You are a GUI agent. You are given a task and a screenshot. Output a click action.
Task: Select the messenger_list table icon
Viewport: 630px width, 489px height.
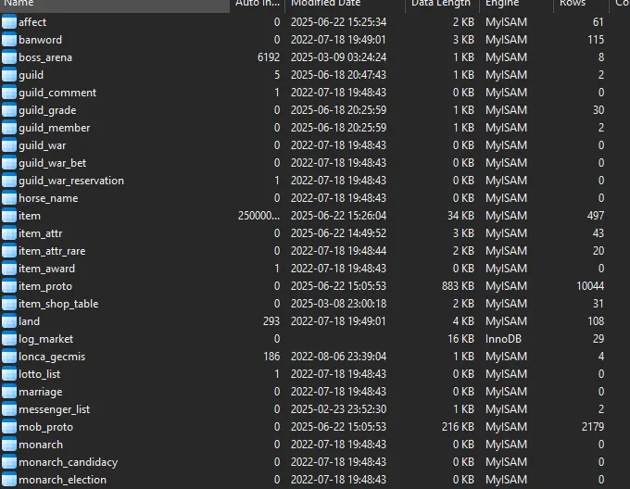[x=9, y=409]
